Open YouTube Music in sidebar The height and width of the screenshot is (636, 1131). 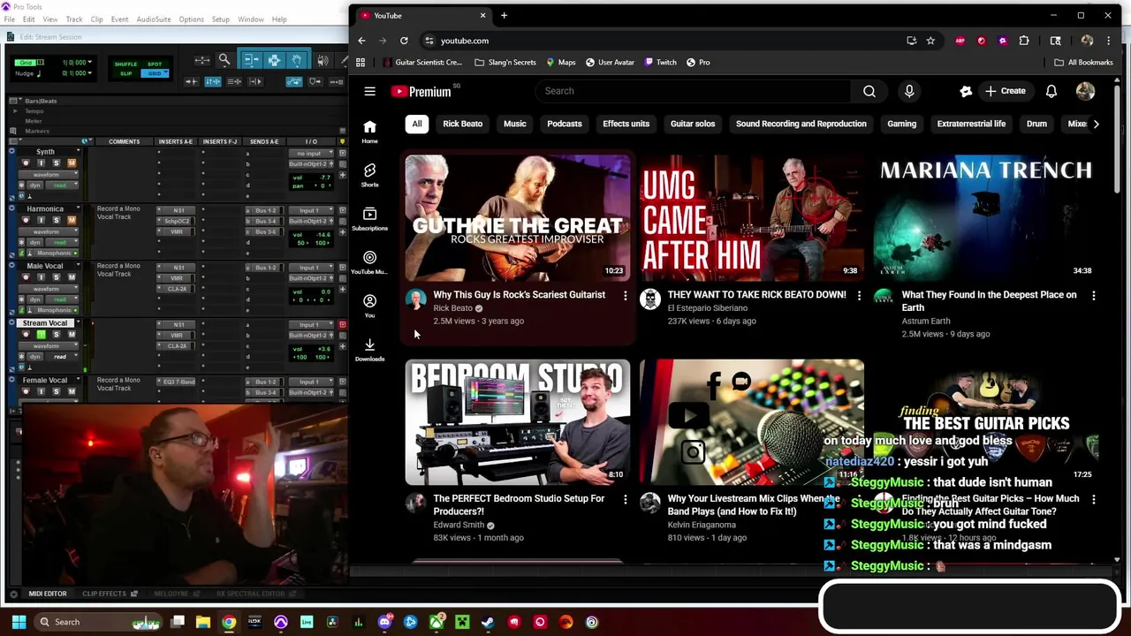(x=369, y=262)
